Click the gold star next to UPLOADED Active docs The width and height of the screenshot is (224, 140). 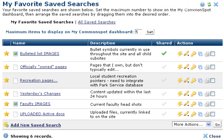pyautogui.click(x=7, y=114)
